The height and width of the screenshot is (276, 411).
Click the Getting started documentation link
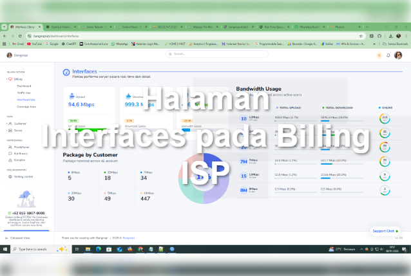(x=23, y=176)
